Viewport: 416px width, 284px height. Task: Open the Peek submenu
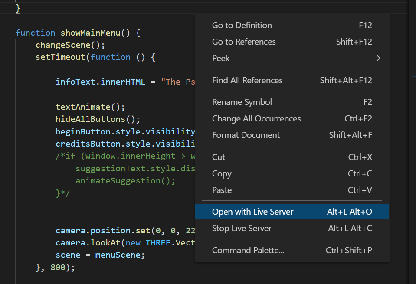[x=292, y=59]
